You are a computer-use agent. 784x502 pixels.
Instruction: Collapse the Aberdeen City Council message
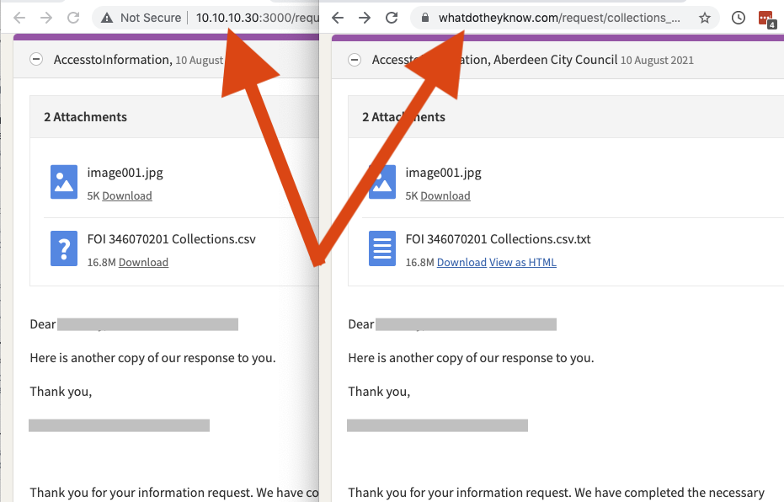pos(355,60)
